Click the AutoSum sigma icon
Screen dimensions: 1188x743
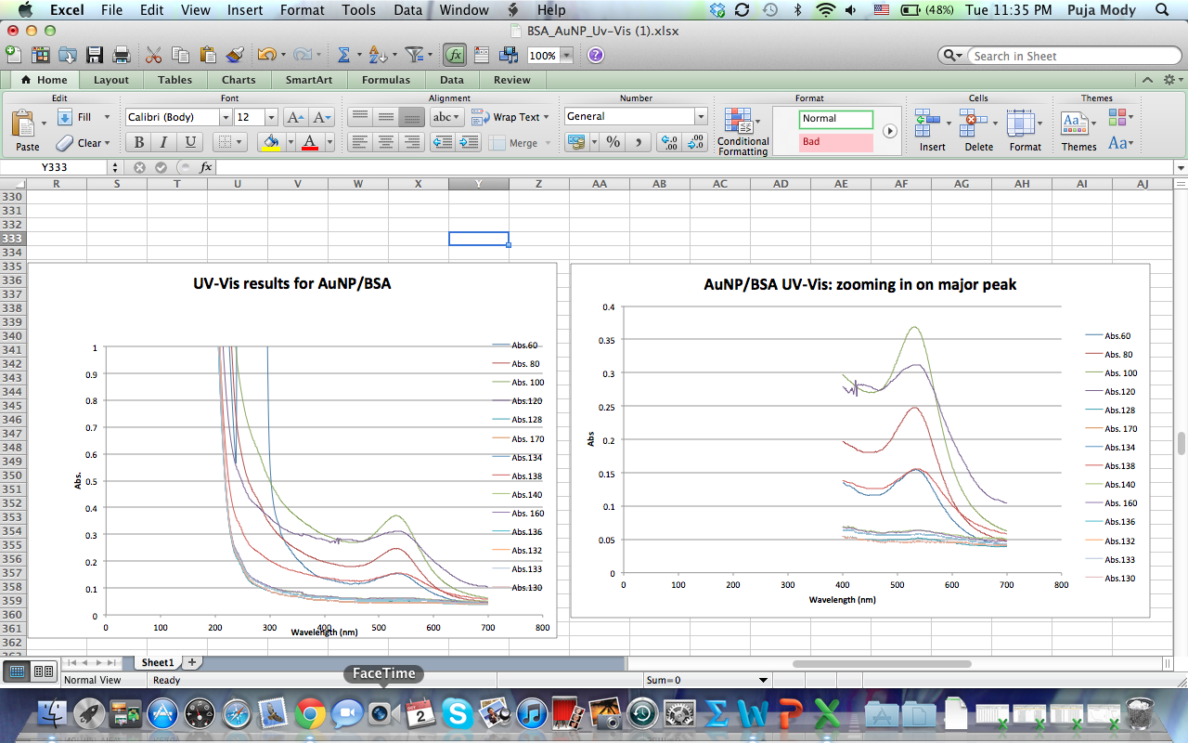(x=343, y=56)
